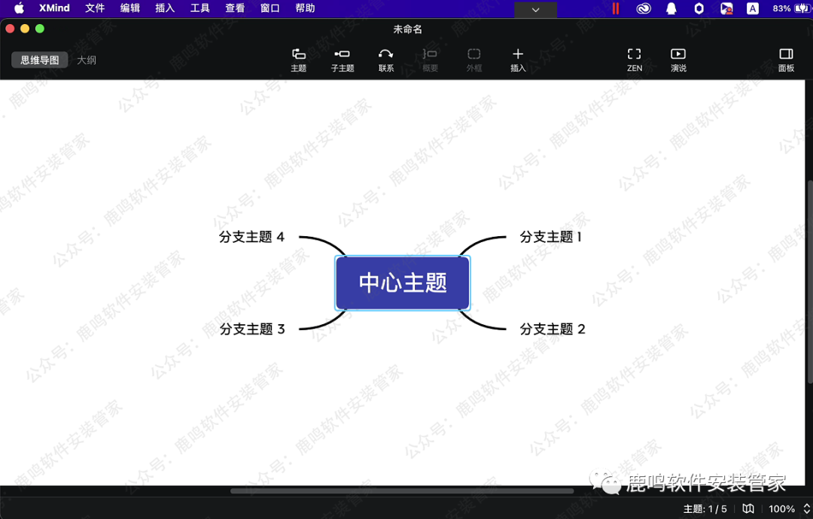This screenshot has width=813, height=519.
Task: Toggle the minimap in the status bar
Action: (x=748, y=508)
